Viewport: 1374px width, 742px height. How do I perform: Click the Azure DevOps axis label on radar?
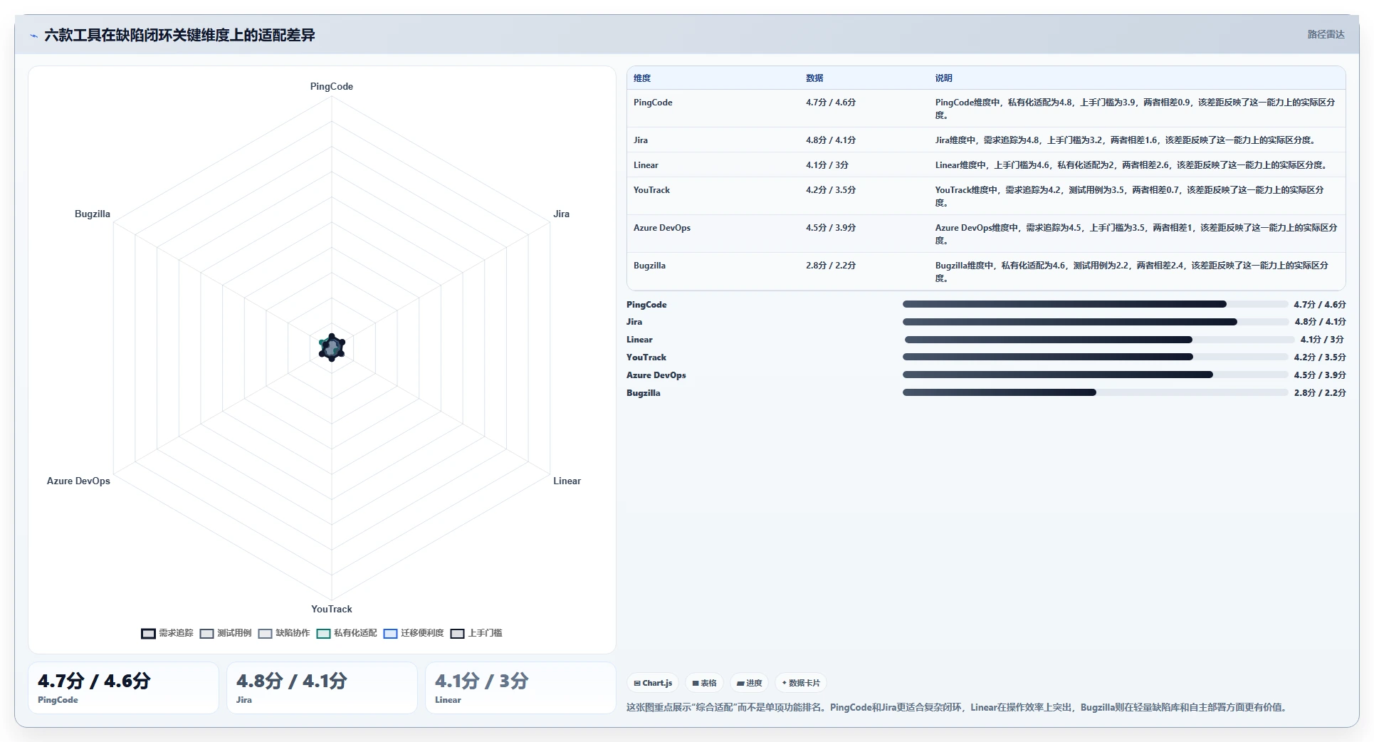(78, 481)
